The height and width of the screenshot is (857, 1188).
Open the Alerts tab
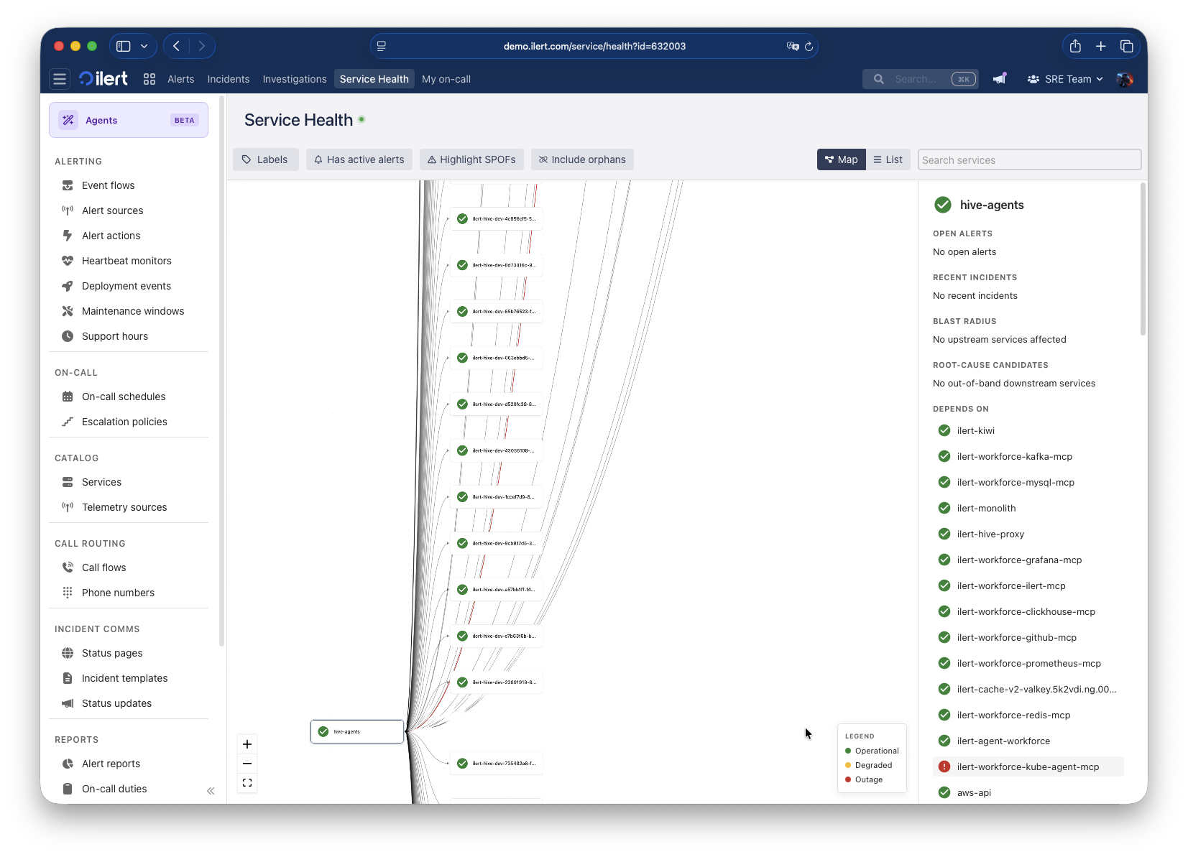click(x=181, y=79)
